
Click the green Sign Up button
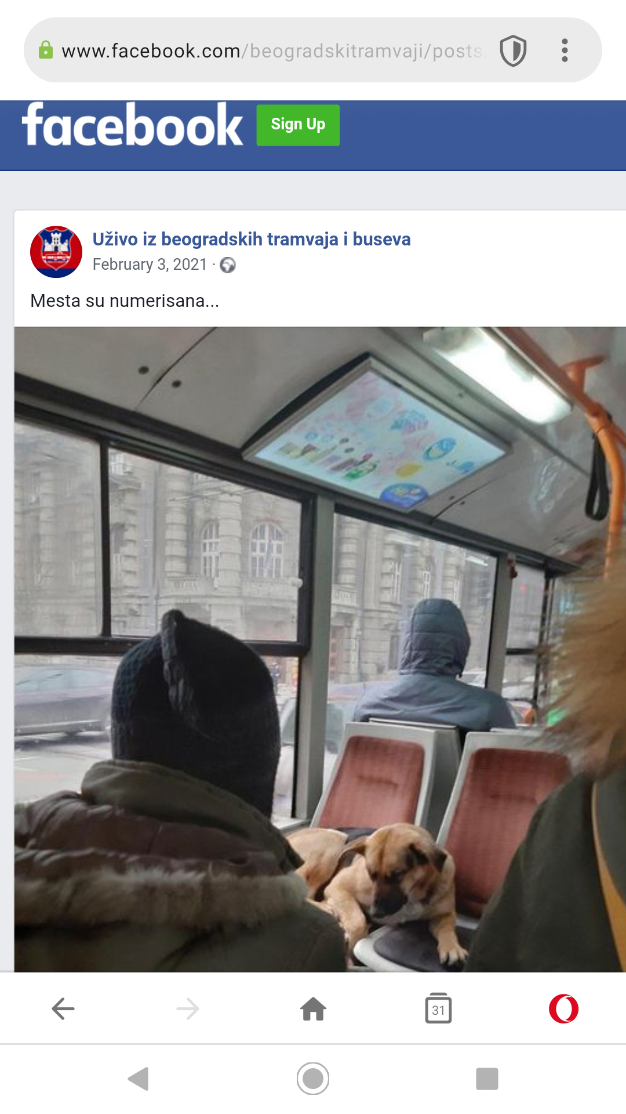[298, 125]
